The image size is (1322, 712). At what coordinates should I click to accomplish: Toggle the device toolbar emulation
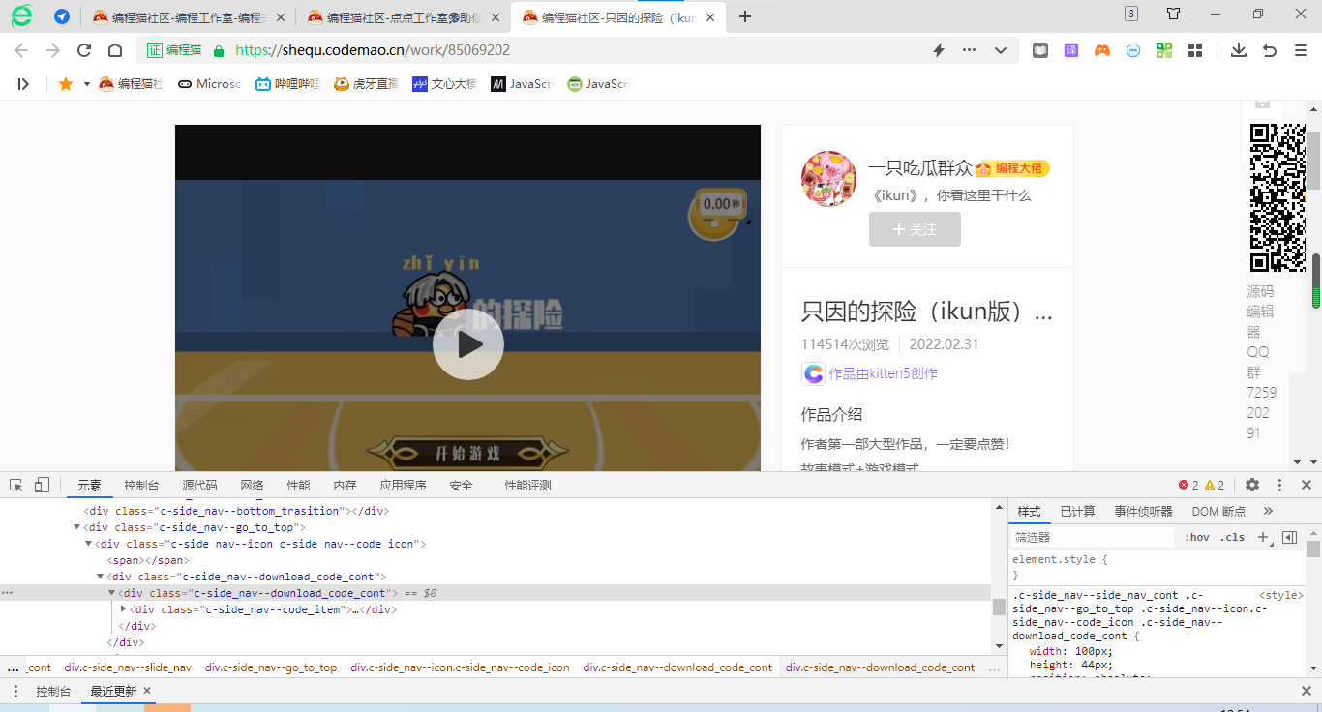tap(42, 485)
